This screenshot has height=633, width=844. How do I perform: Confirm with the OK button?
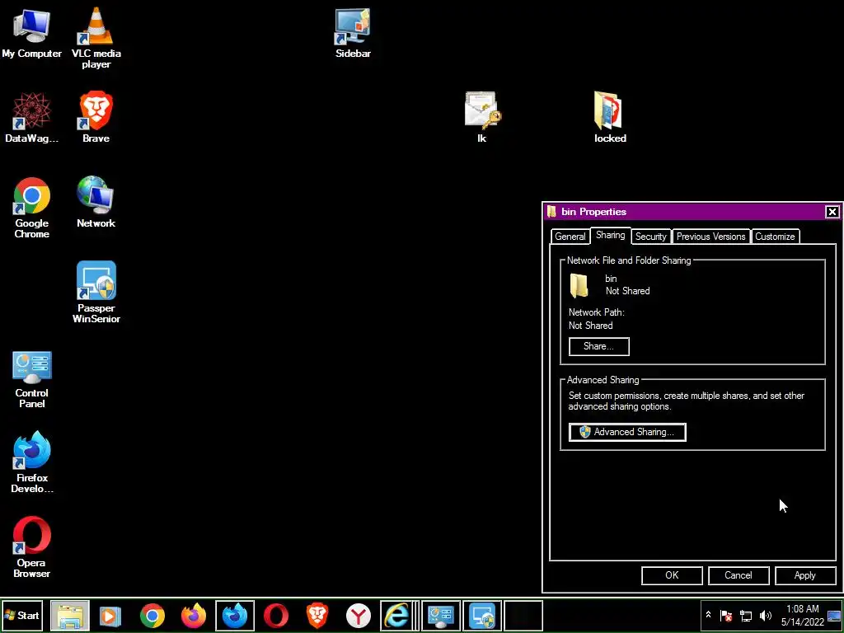672,574
